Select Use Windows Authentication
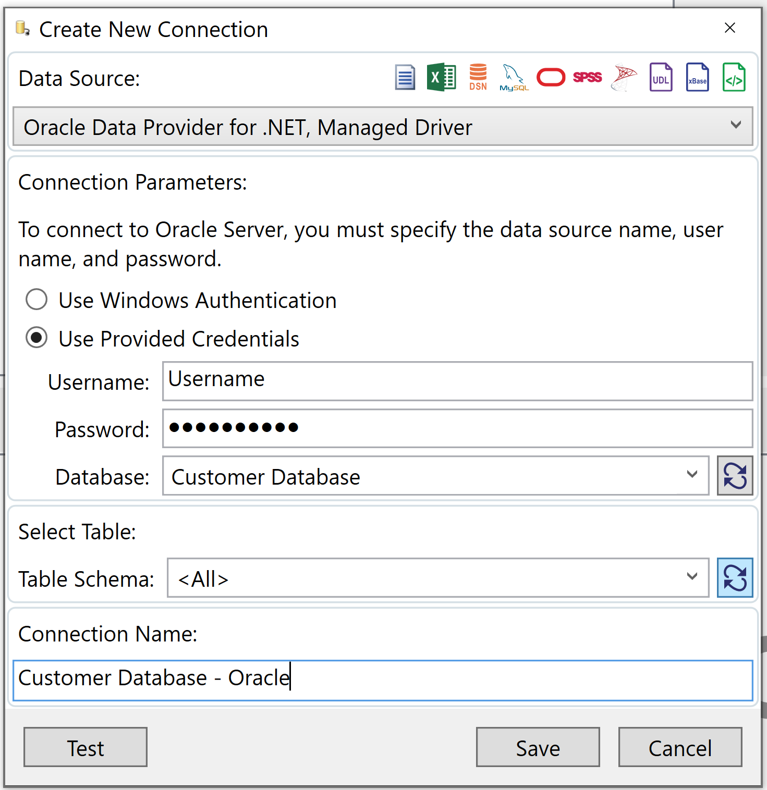Screen dimensions: 767x790 [x=36, y=300]
